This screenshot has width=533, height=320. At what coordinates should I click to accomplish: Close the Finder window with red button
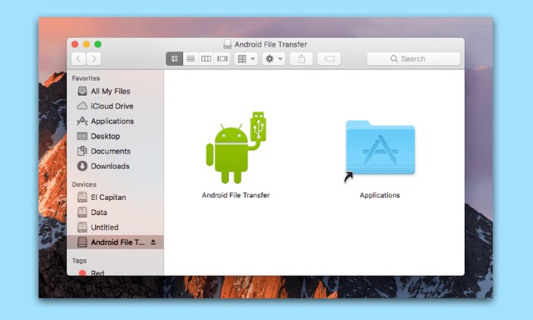tap(75, 44)
